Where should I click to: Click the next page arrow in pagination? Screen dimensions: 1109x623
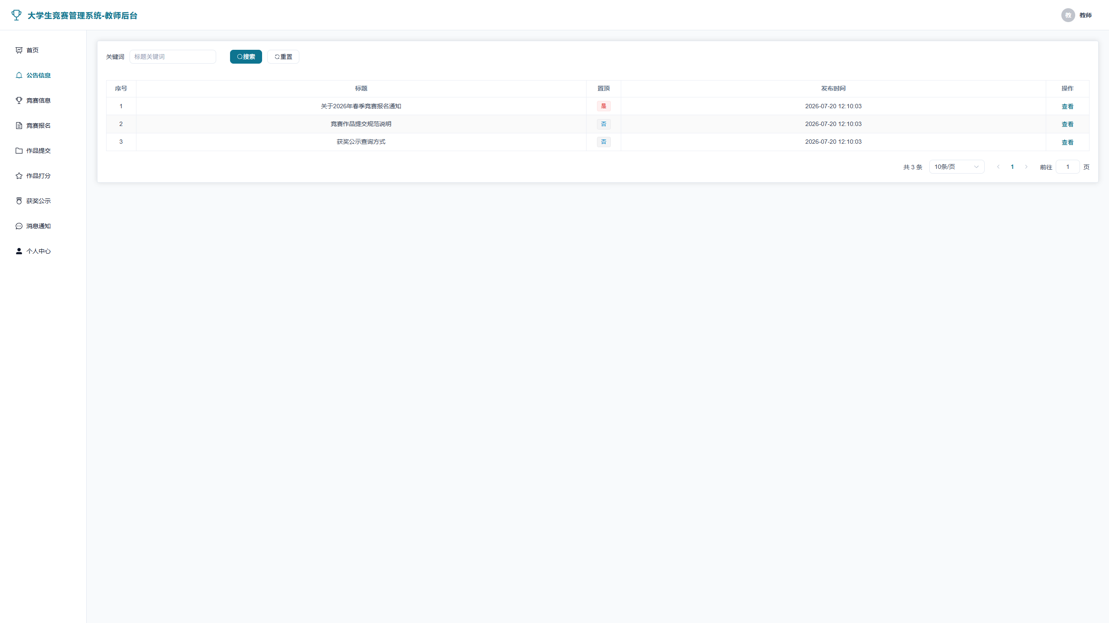click(x=1026, y=167)
